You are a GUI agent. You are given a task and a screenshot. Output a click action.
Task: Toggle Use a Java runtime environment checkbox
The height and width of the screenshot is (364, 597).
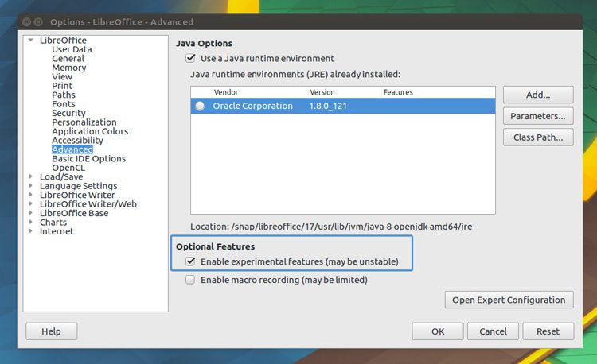pyautogui.click(x=190, y=59)
